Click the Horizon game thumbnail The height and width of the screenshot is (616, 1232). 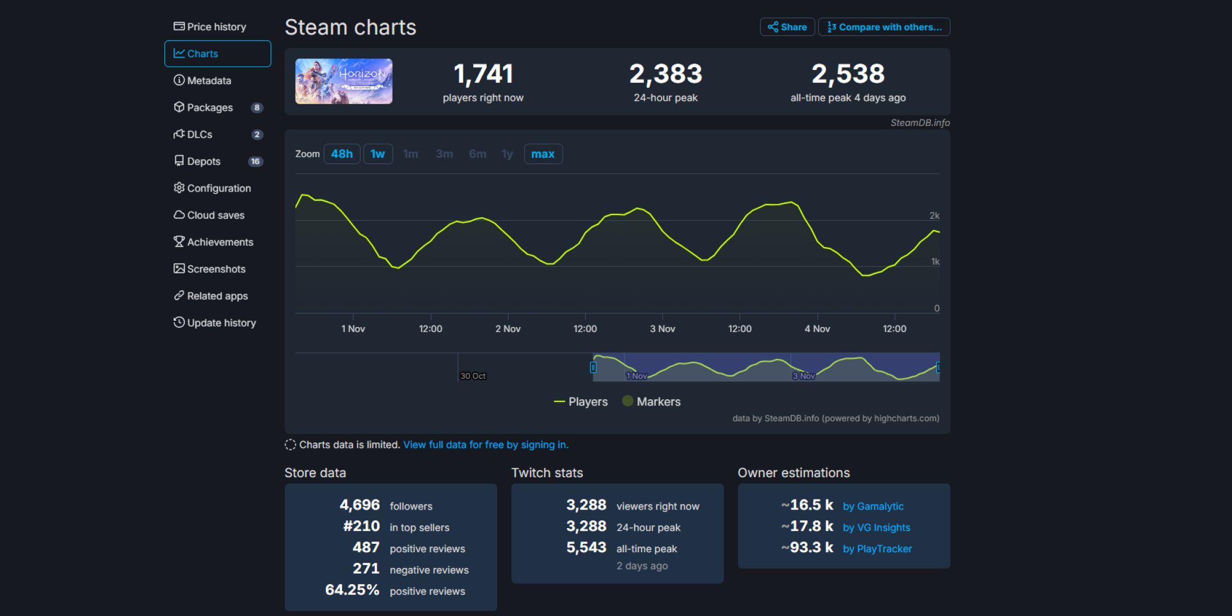344,81
